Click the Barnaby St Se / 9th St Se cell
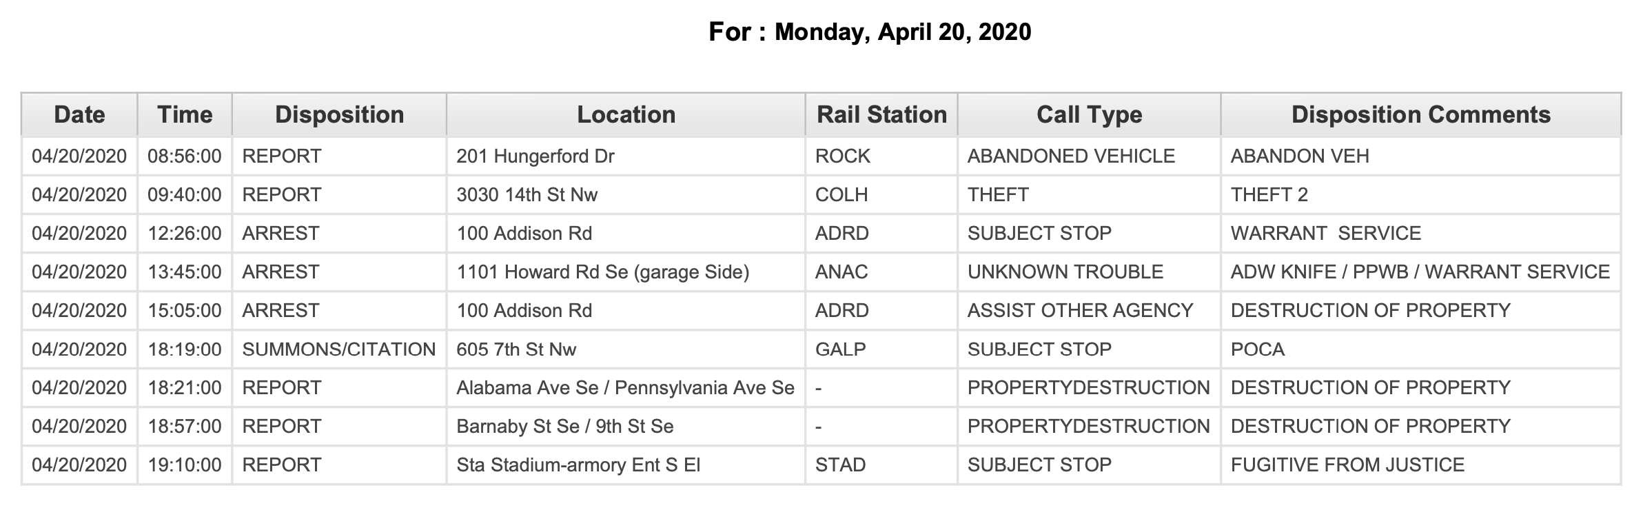1643x510 pixels. (626, 426)
